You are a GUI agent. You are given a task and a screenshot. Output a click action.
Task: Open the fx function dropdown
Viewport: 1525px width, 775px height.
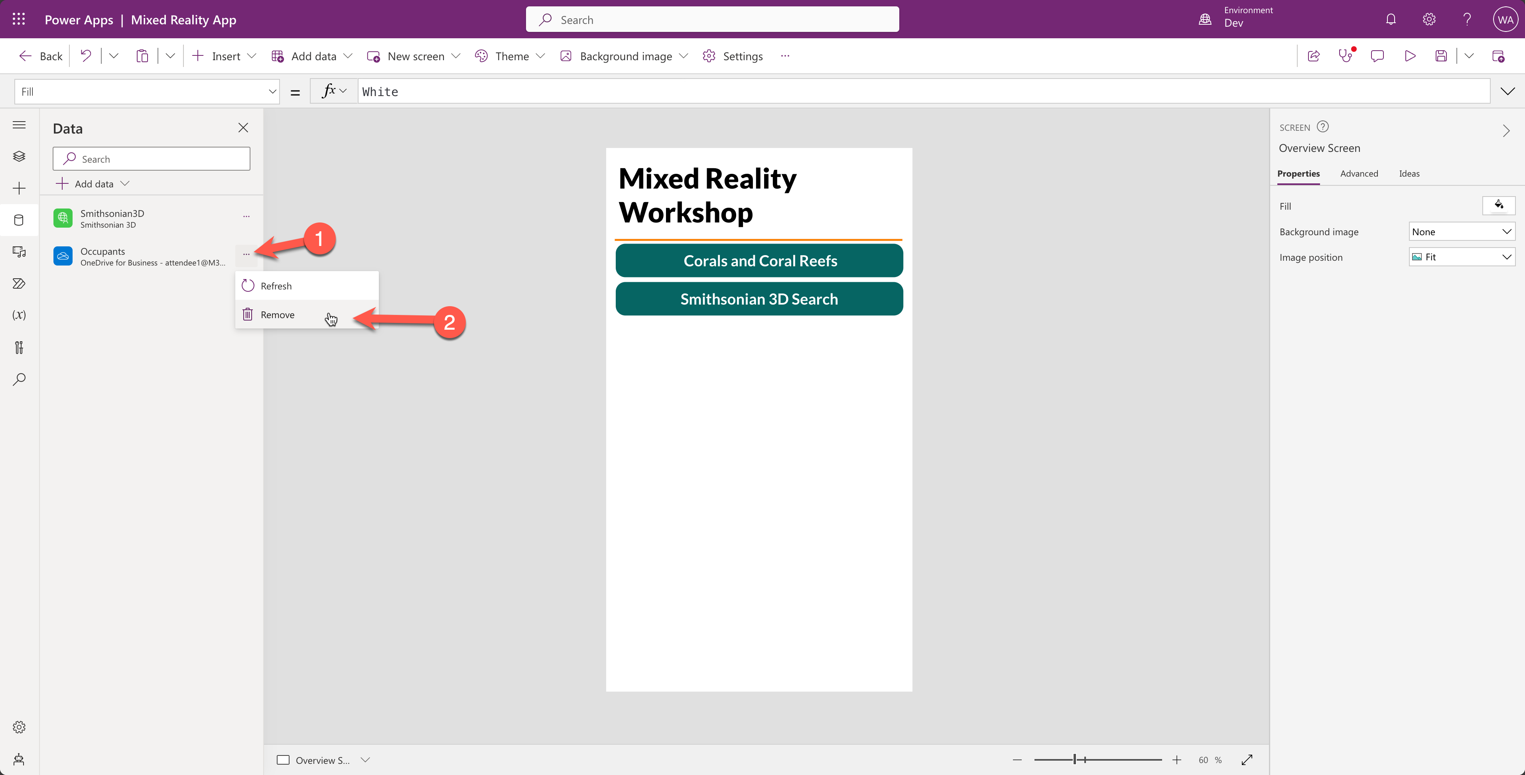[x=334, y=91]
